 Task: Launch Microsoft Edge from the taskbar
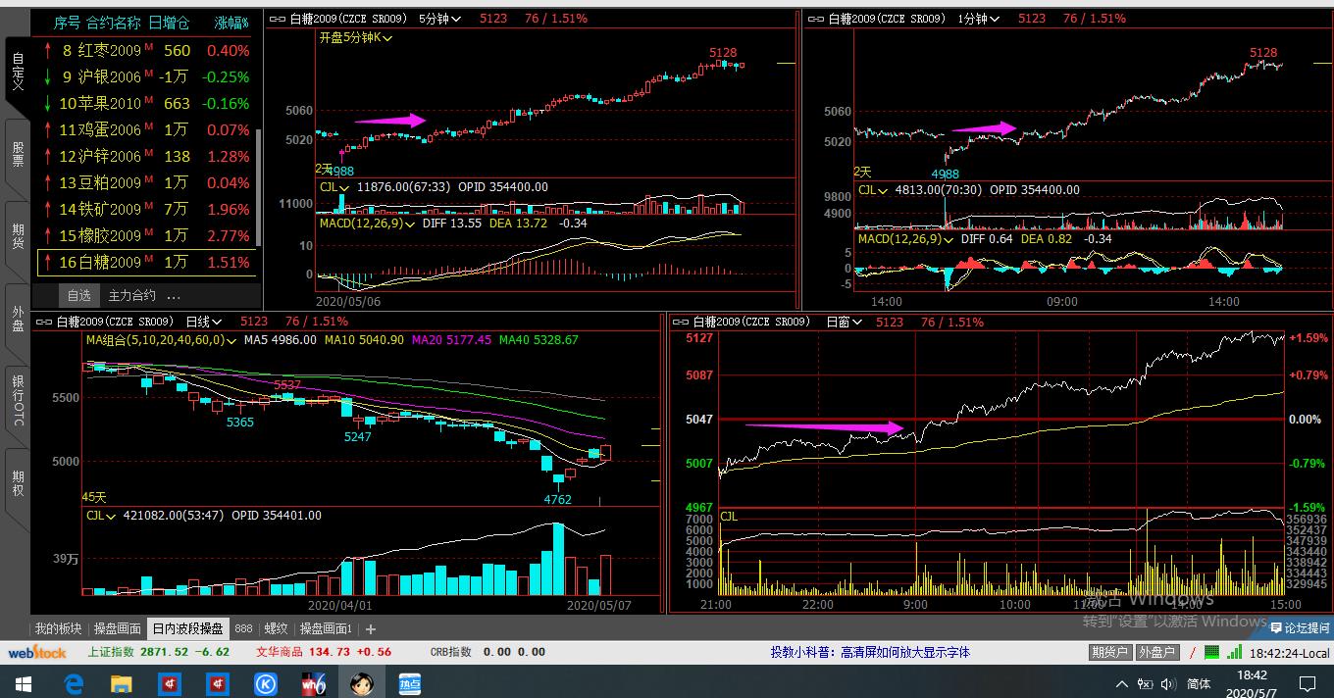(x=74, y=682)
